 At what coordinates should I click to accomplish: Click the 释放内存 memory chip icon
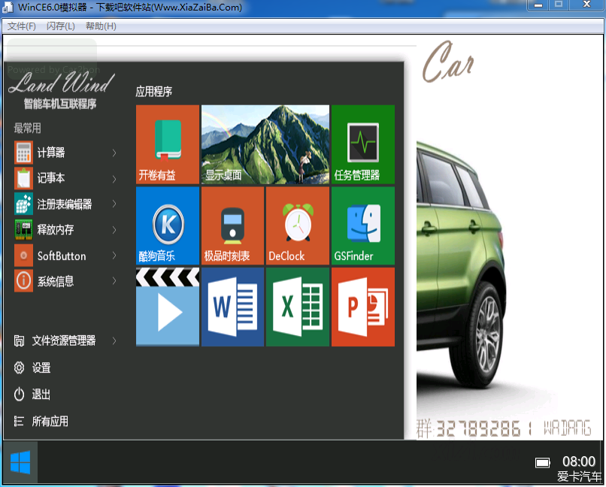coord(23,229)
